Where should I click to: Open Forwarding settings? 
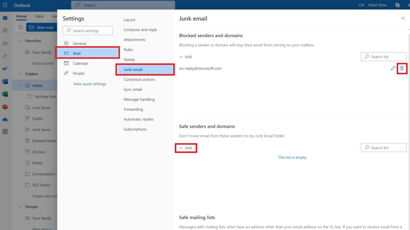tap(133, 109)
